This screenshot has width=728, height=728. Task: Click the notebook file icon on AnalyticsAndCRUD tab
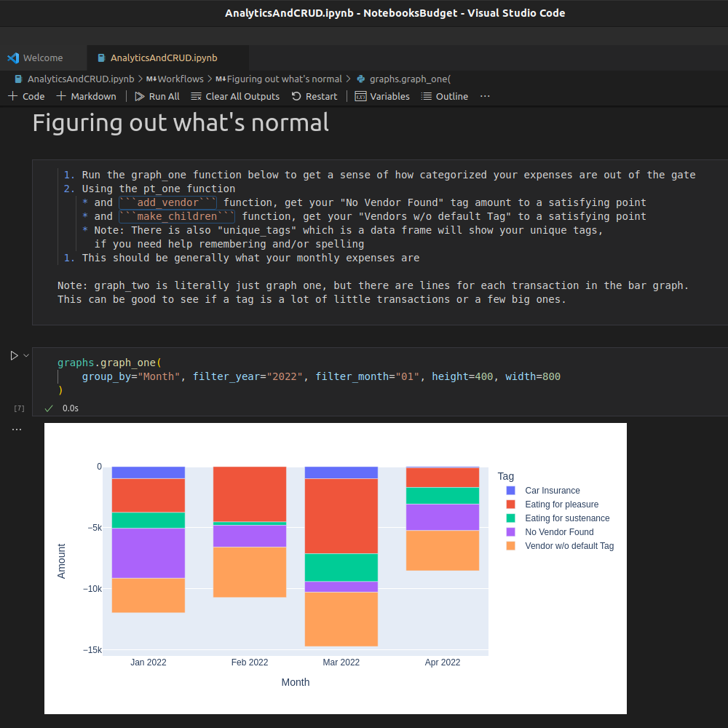(100, 58)
